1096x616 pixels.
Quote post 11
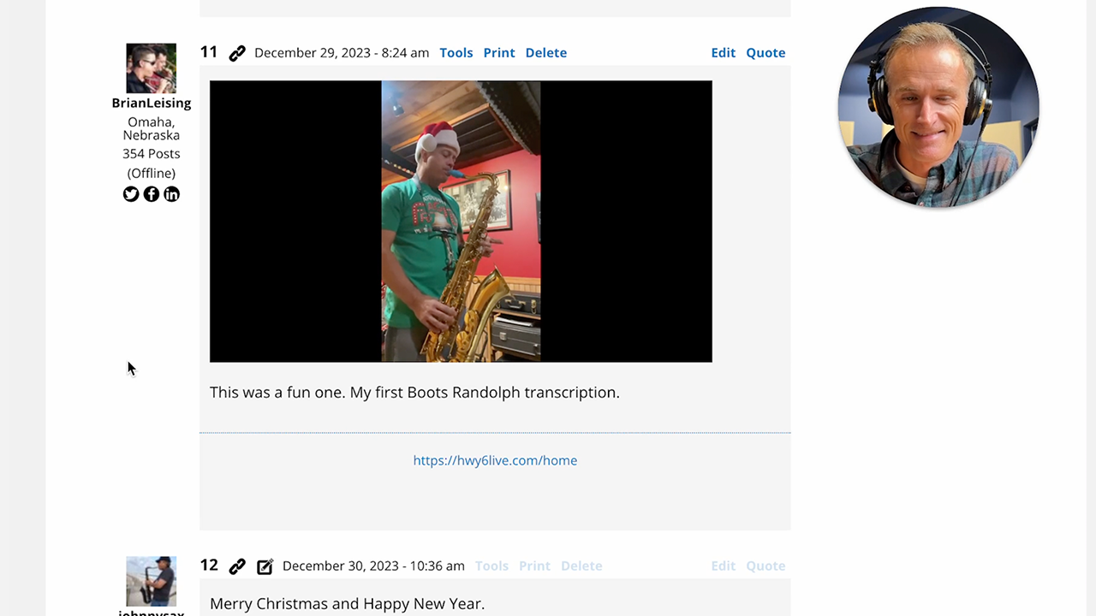765,53
